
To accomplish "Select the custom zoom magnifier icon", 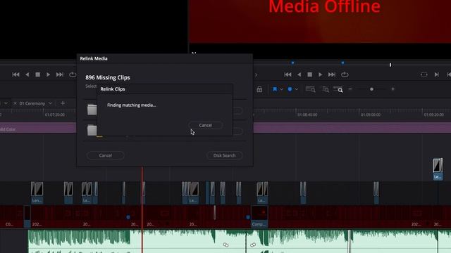I will 338,89.
